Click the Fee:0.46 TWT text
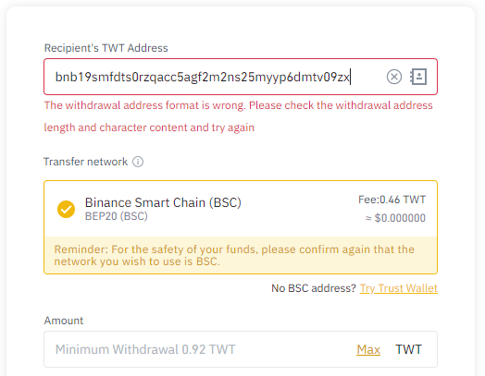Screen dimensions: 485x376 point(392,200)
